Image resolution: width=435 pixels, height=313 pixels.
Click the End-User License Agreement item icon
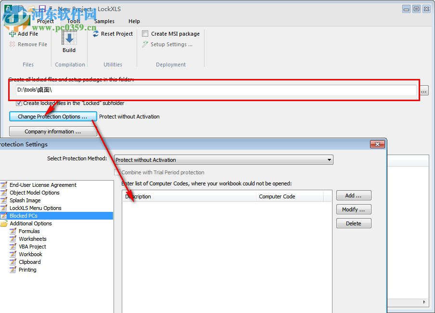[x=4, y=185]
